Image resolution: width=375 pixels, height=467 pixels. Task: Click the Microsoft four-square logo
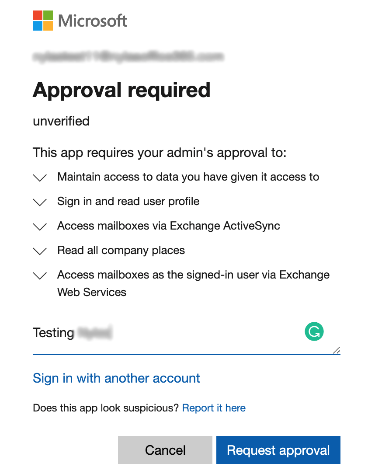click(43, 21)
